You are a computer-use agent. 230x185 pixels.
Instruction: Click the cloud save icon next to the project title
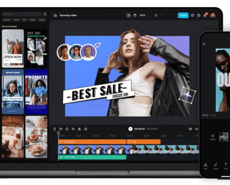click(55, 15)
